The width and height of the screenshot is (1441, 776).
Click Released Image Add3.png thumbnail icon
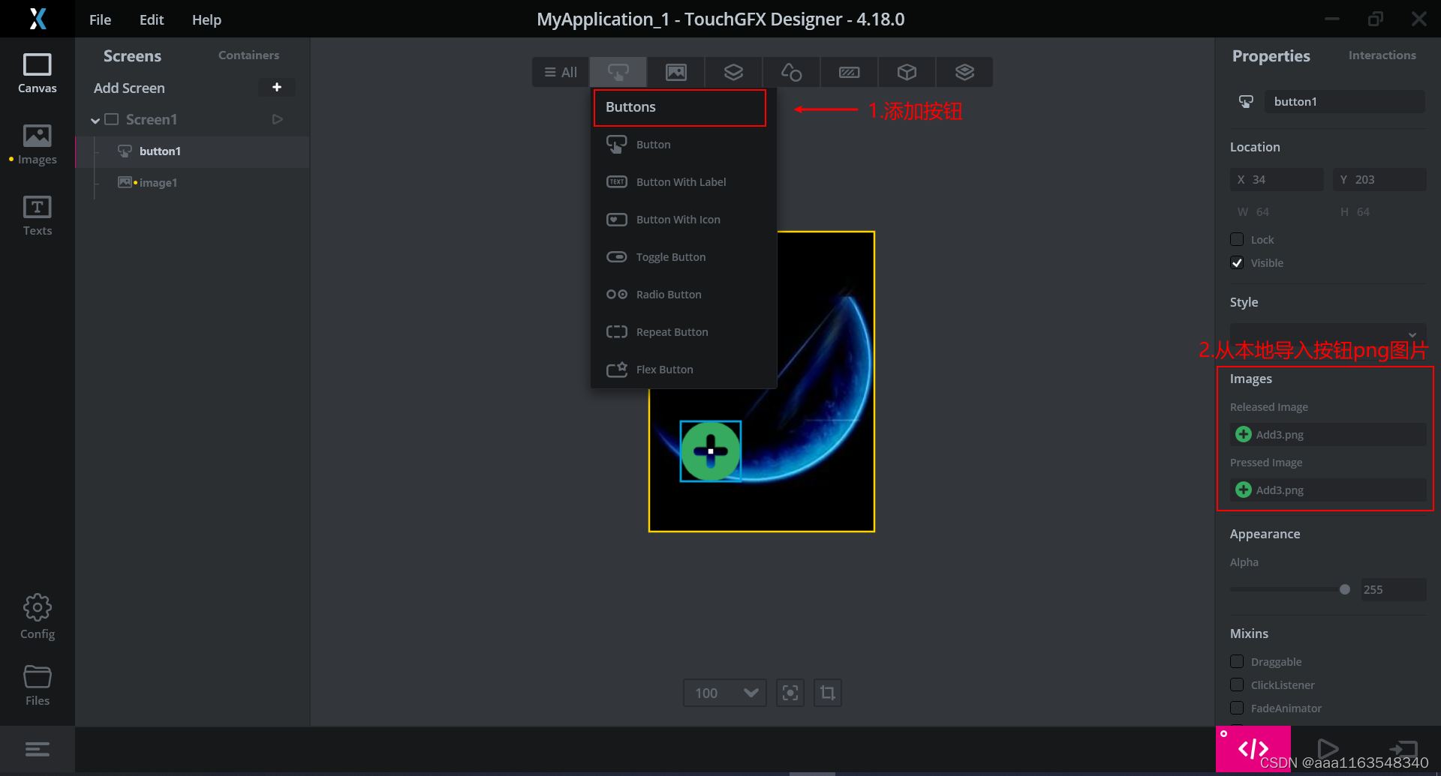pyautogui.click(x=1244, y=434)
